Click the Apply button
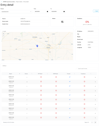Screen dimensions: 99x126 pos(96,11)
